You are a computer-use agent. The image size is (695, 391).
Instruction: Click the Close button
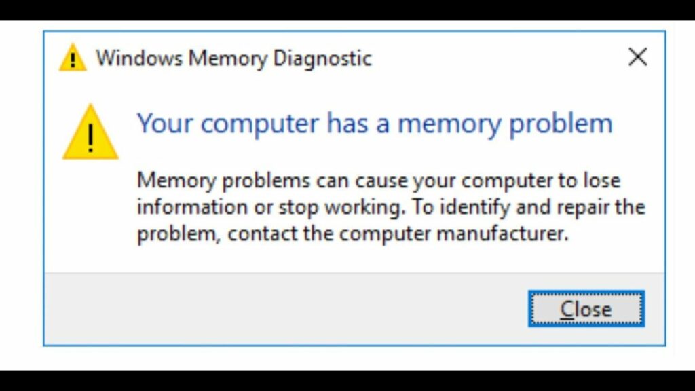(x=586, y=309)
